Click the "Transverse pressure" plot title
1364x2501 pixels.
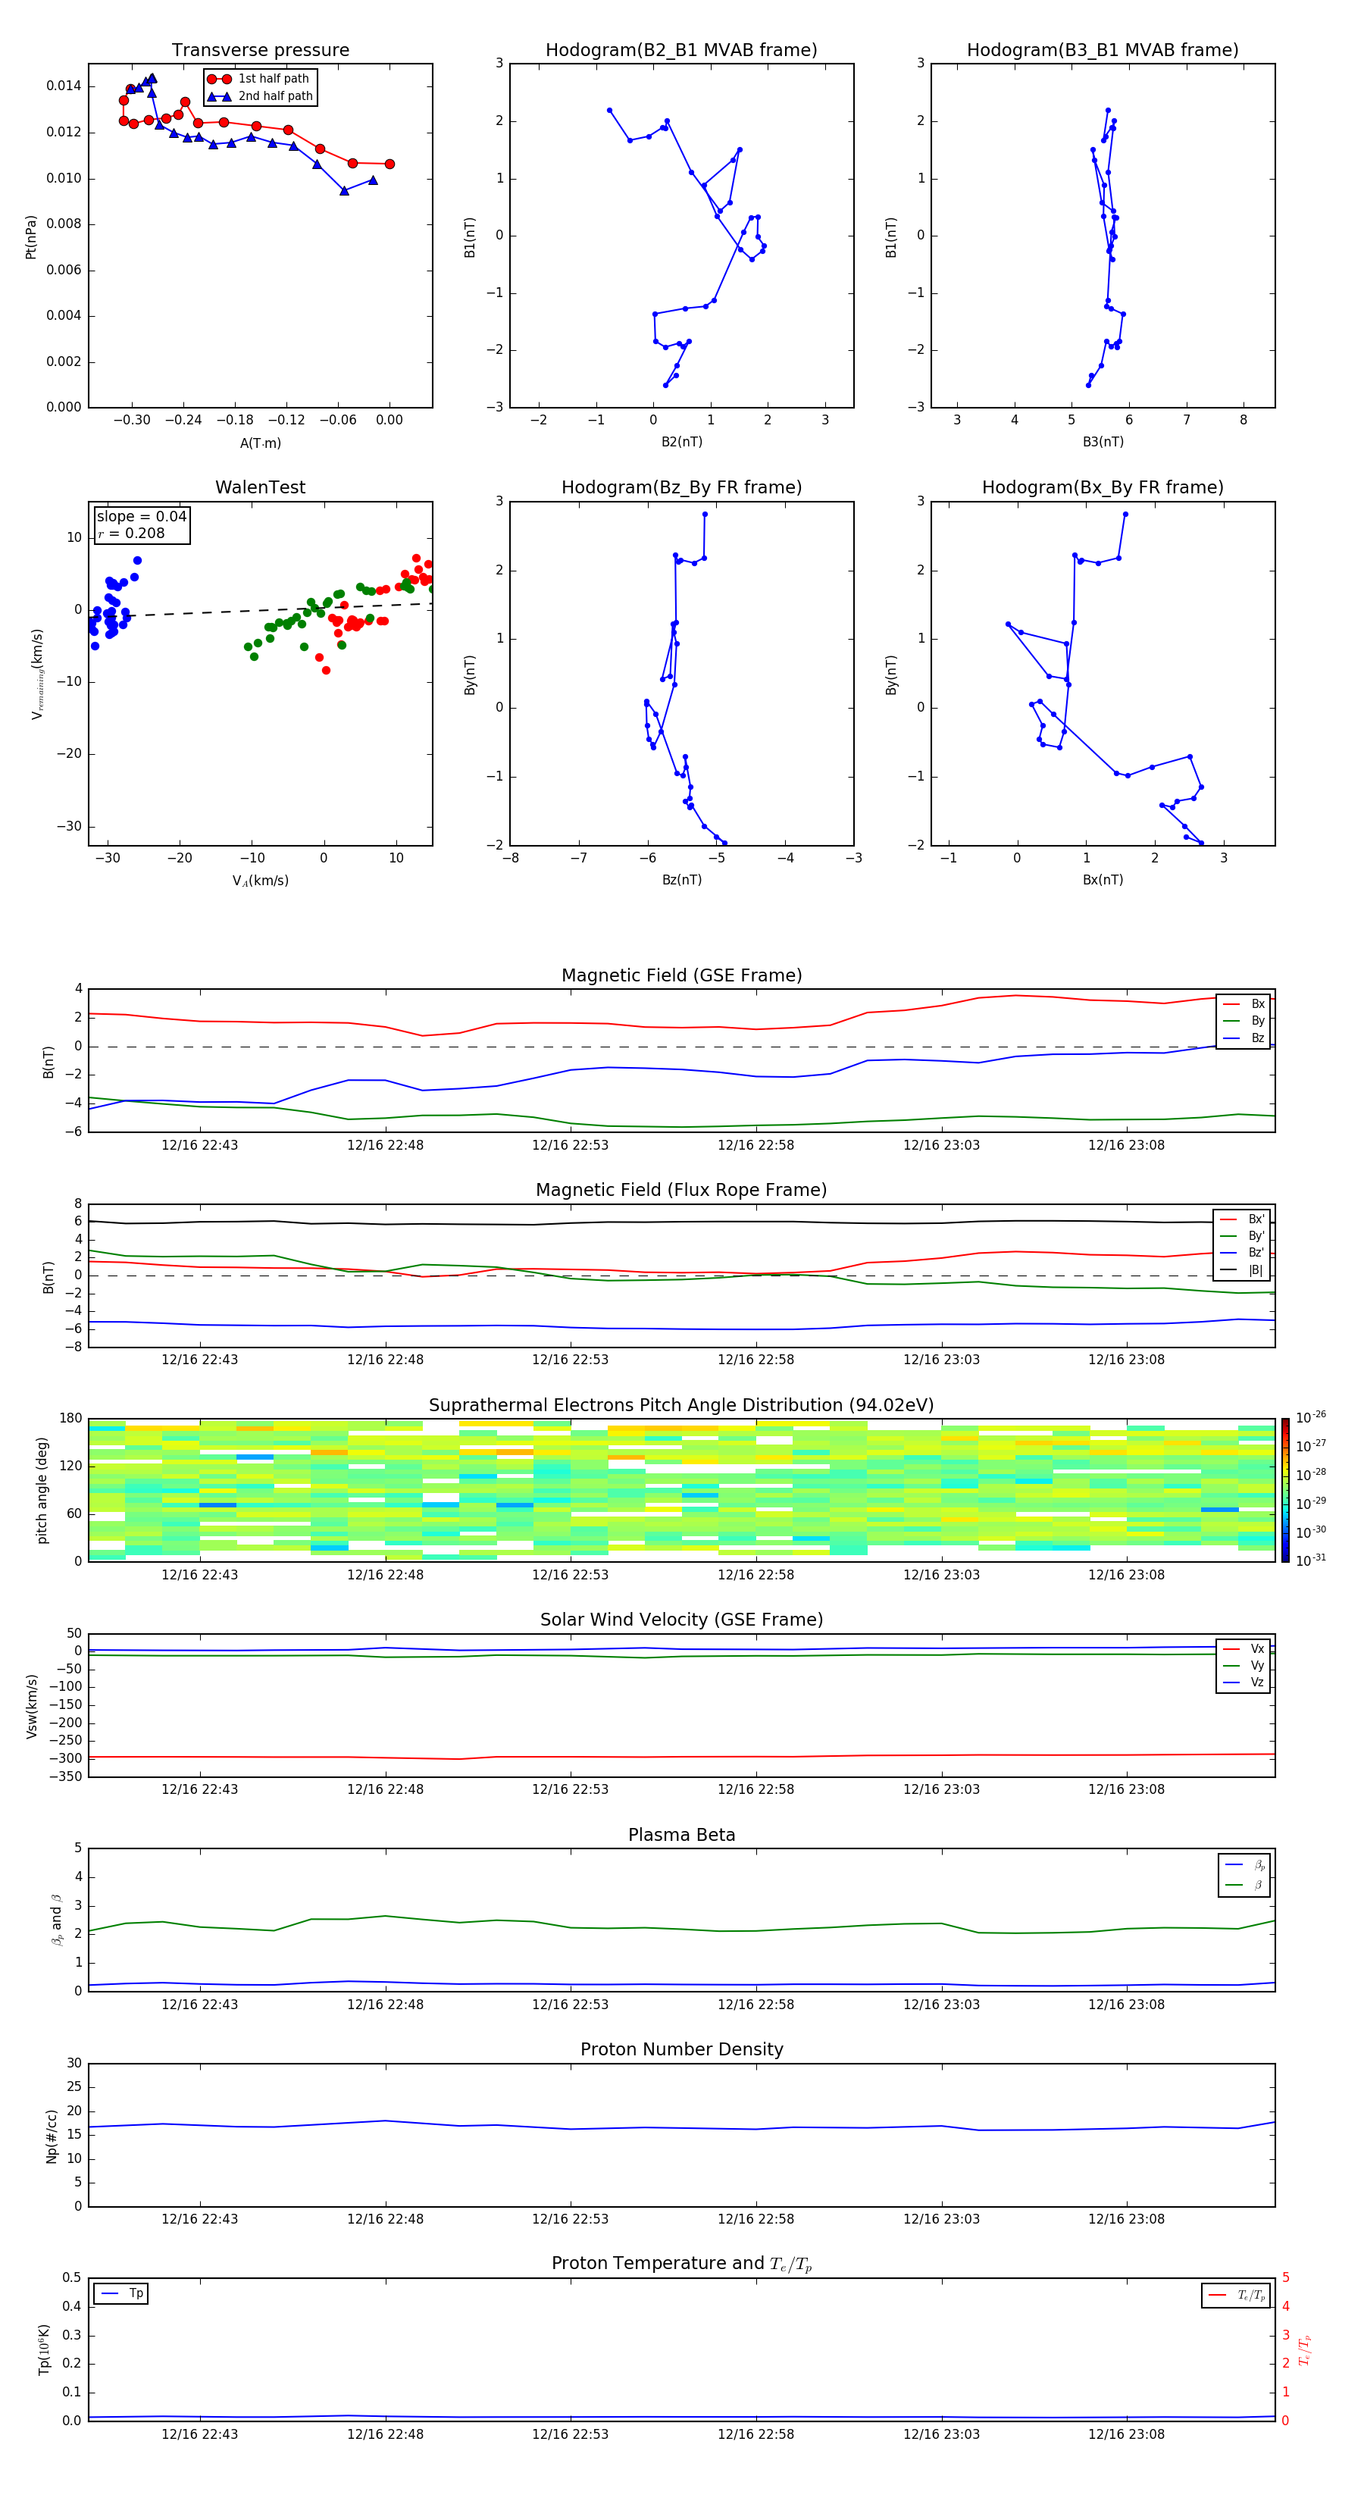[x=260, y=51]
